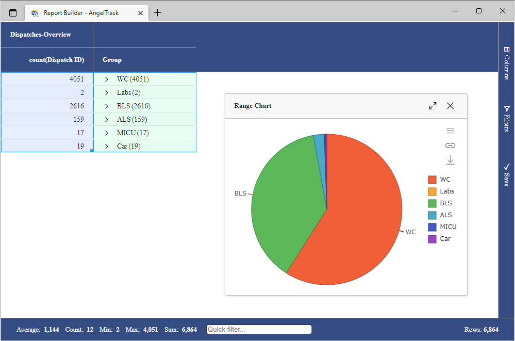515x341 pixels.
Task: Close the Range Chart window
Action: (450, 105)
